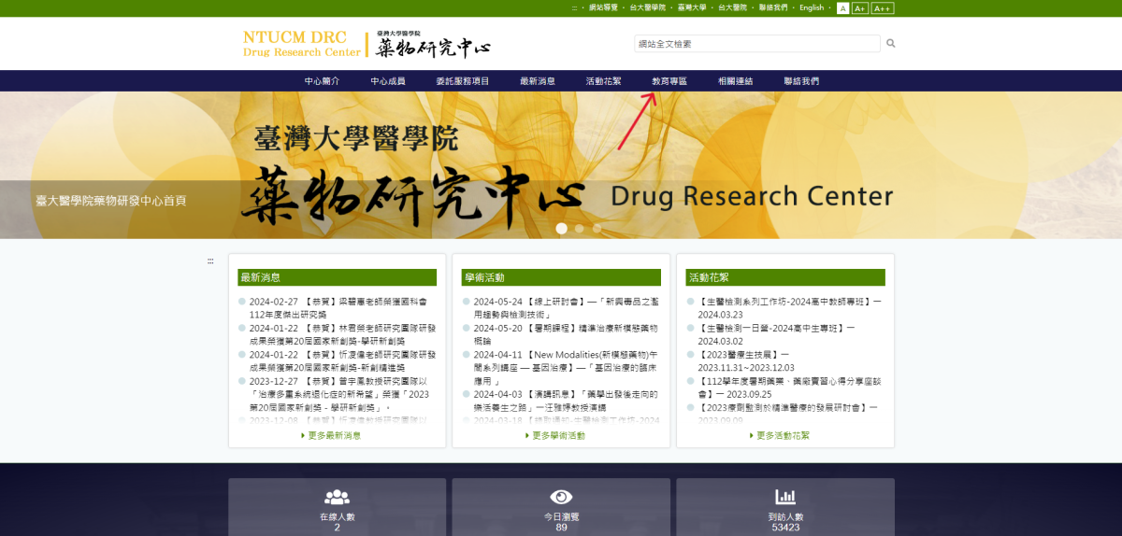The width and height of the screenshot is (1122, 536).
Task: Click the visitor count bar chart icon
Action: tap(785, 497)
